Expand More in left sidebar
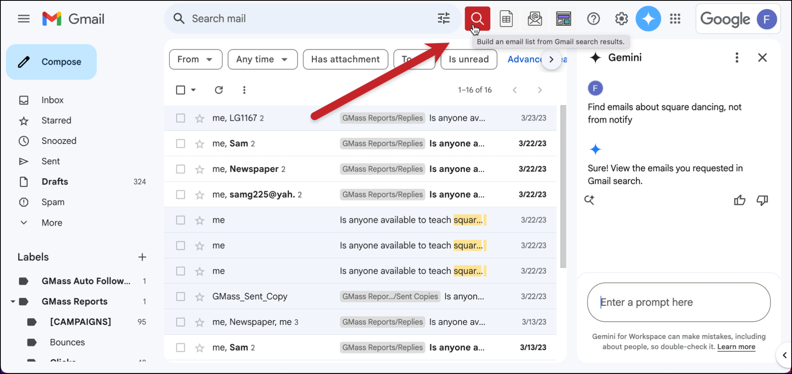792x374 pixels. tap(52, 223)
